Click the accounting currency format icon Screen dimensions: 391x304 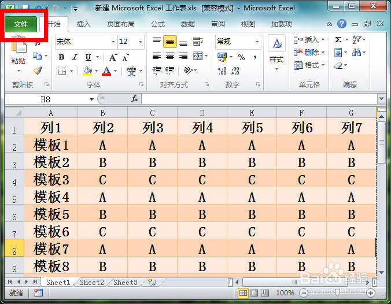point(222,57)
